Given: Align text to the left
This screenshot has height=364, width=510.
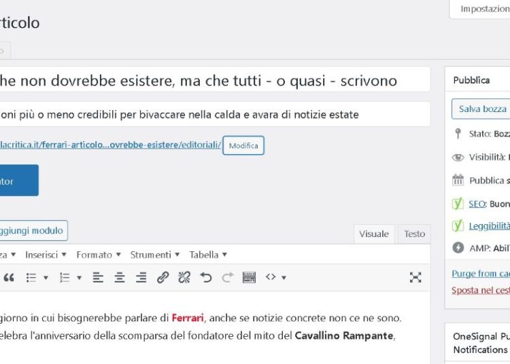Looking at the screenshot, I should pos(98,277).
